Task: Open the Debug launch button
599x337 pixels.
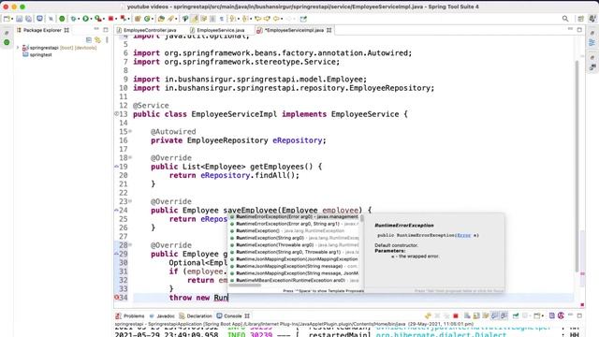Action: coord(73,19)
